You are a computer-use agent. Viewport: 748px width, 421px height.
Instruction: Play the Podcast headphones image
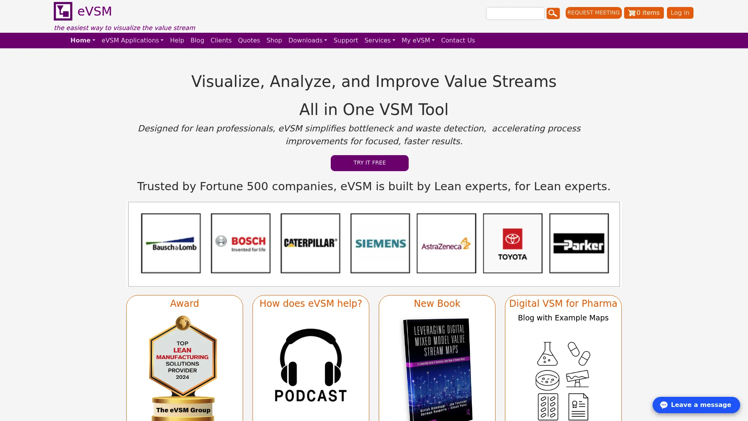pos(311,366)
